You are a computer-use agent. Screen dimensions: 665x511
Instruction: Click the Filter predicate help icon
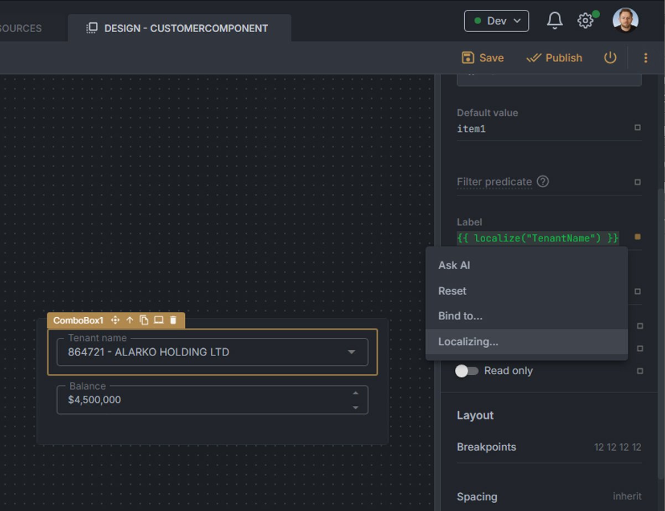(x=543, y=182)
